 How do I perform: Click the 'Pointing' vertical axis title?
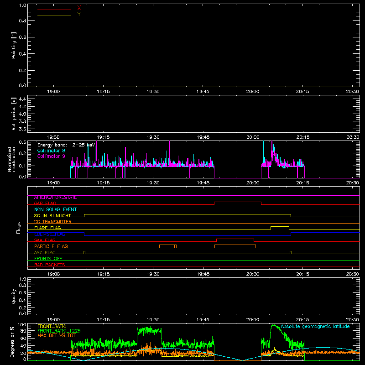pyautogui.click(x=14, y=45)
